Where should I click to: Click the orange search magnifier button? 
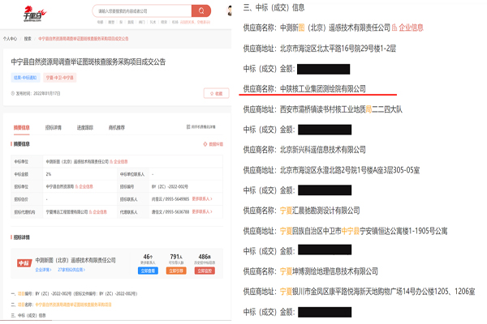tap(201, 11)
